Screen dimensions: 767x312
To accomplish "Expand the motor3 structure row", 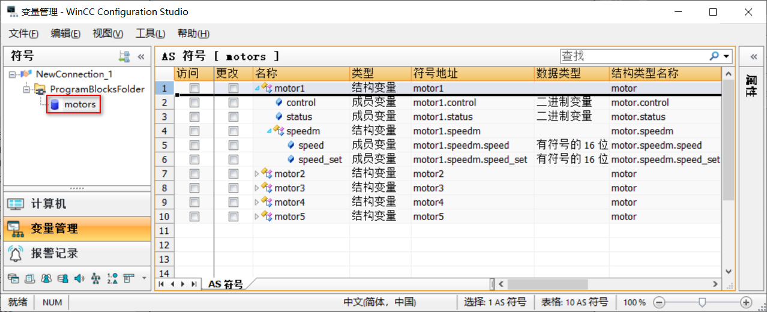I will (x=257, y=188).
